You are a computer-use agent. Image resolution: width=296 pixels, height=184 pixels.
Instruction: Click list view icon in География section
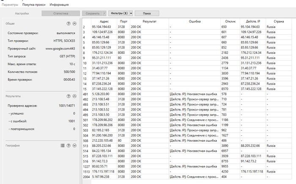[x=62, y=145]
